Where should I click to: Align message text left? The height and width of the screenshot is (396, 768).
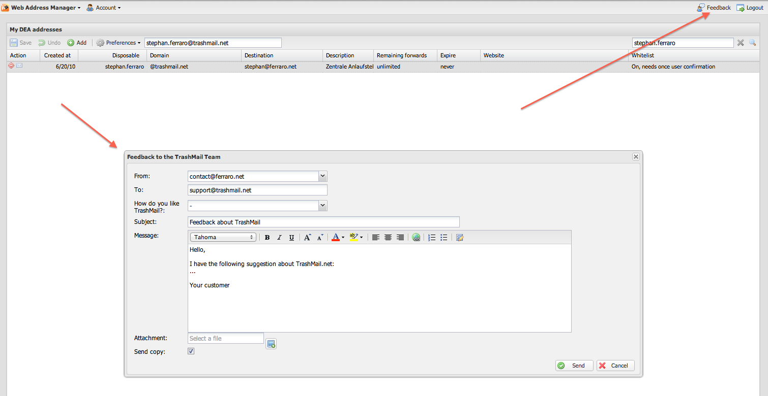tap(376, 237)
